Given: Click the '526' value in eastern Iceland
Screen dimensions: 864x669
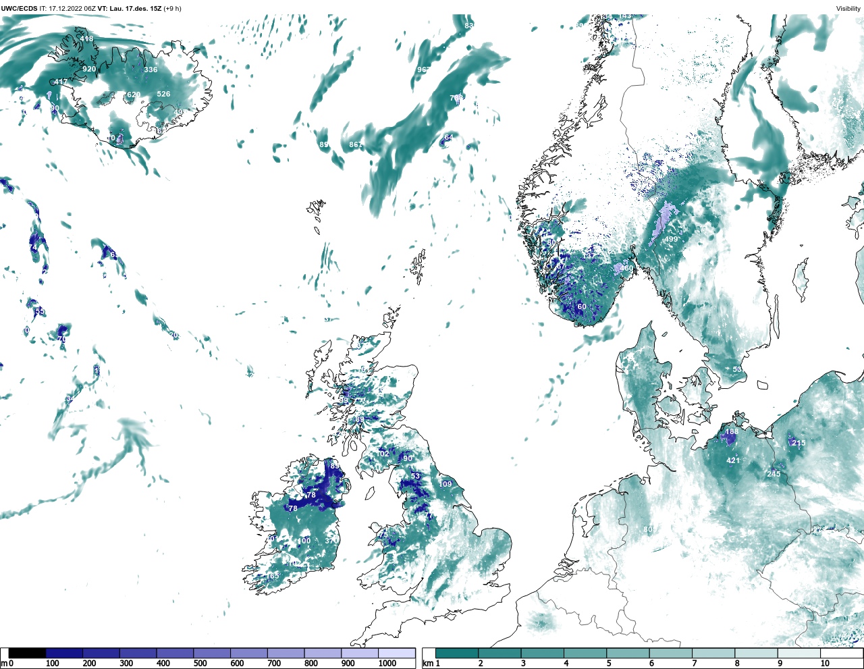Looking at the screenshot, I should click(163, 95).
